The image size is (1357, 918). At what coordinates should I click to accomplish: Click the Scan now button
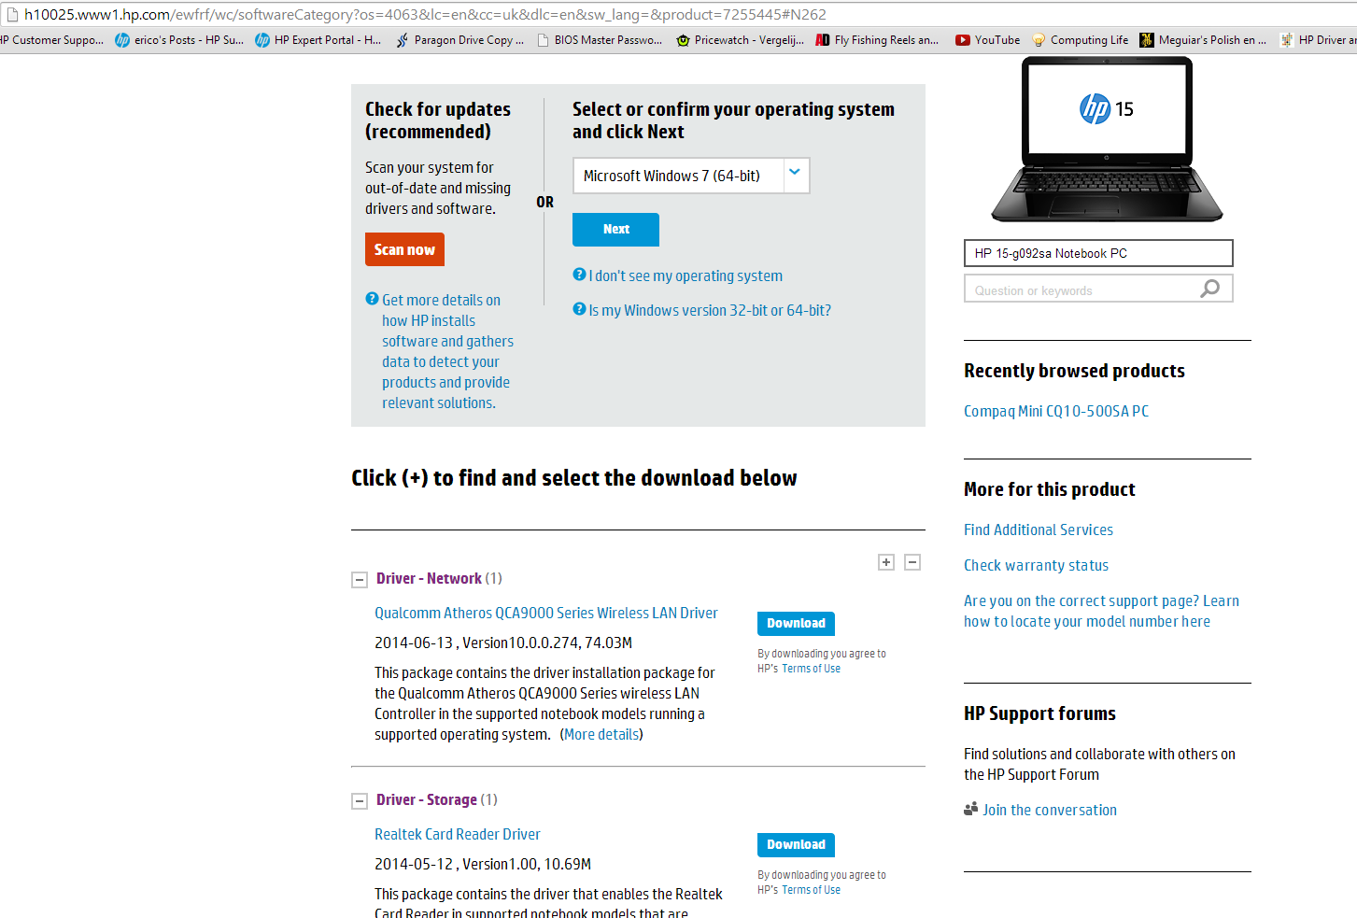tap(404, 249)
